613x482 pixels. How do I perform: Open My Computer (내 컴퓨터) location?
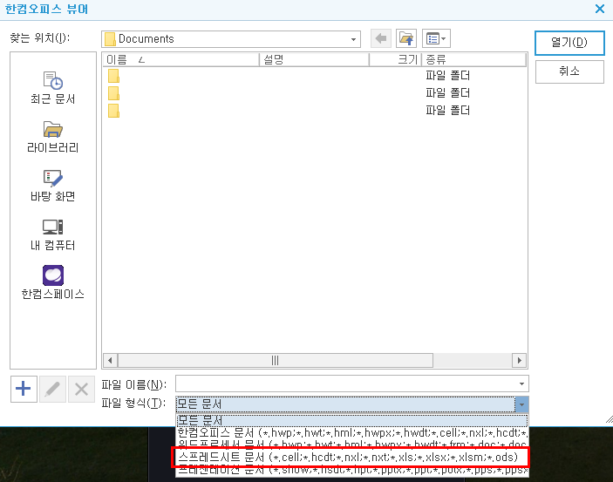pos(53,234)
